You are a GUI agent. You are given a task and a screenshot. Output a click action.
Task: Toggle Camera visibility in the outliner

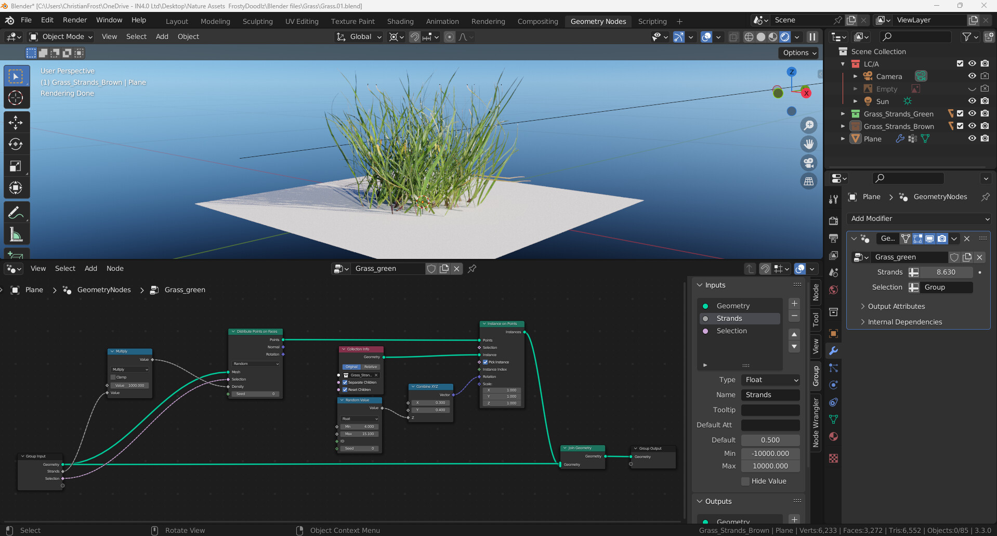(x=972, y=76)
